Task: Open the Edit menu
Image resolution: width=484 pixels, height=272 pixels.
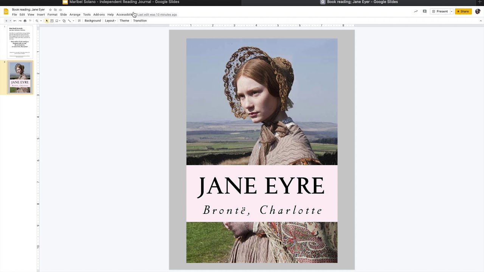Action: pyautogui.click(x=22, y=15)
